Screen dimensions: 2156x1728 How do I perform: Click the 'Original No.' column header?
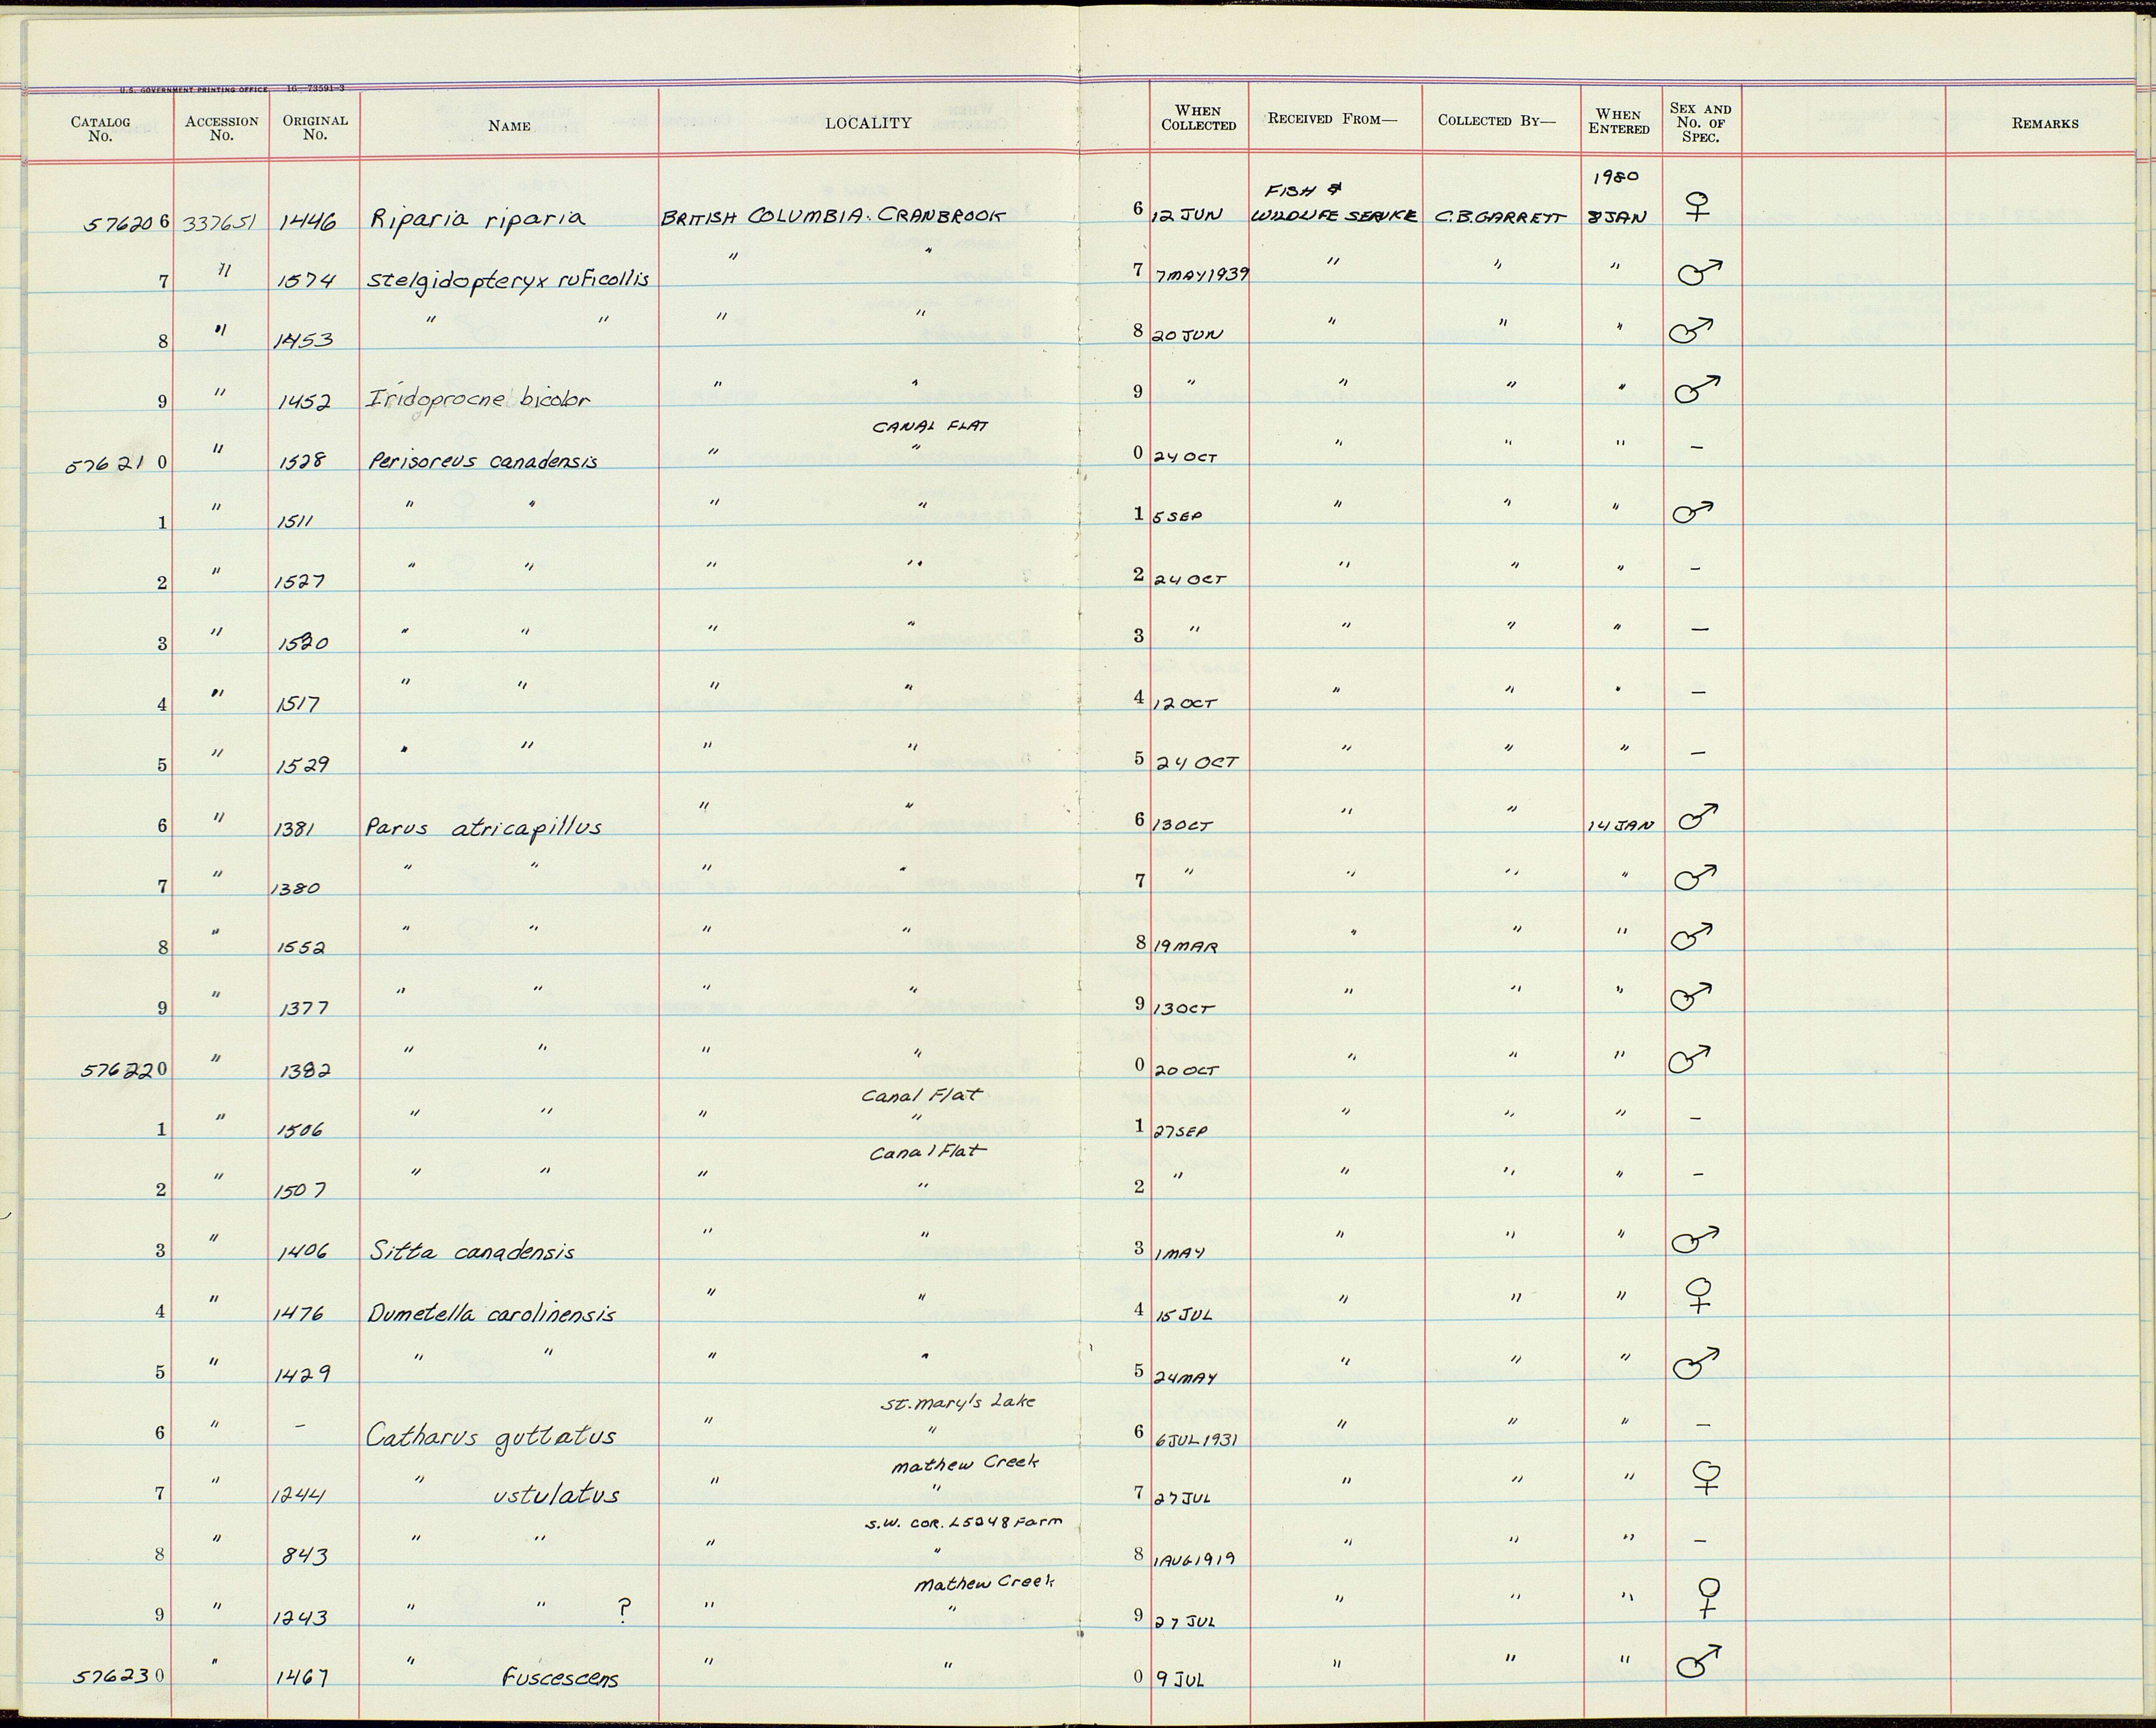(x=315, y=127)
